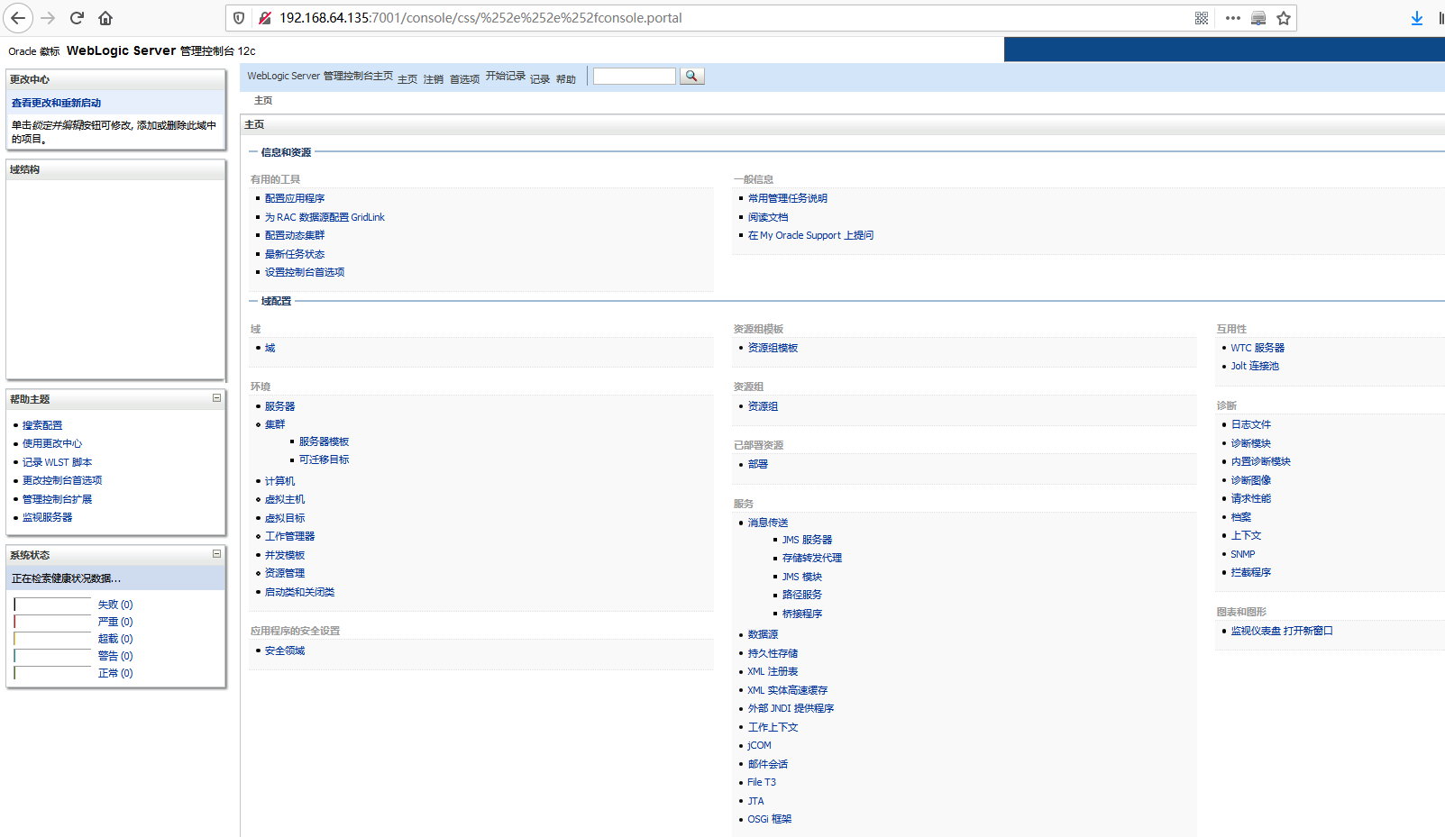The image size is (1445, 837).
Task: Click the insecure connection lock icon
Action: point(265,18)
